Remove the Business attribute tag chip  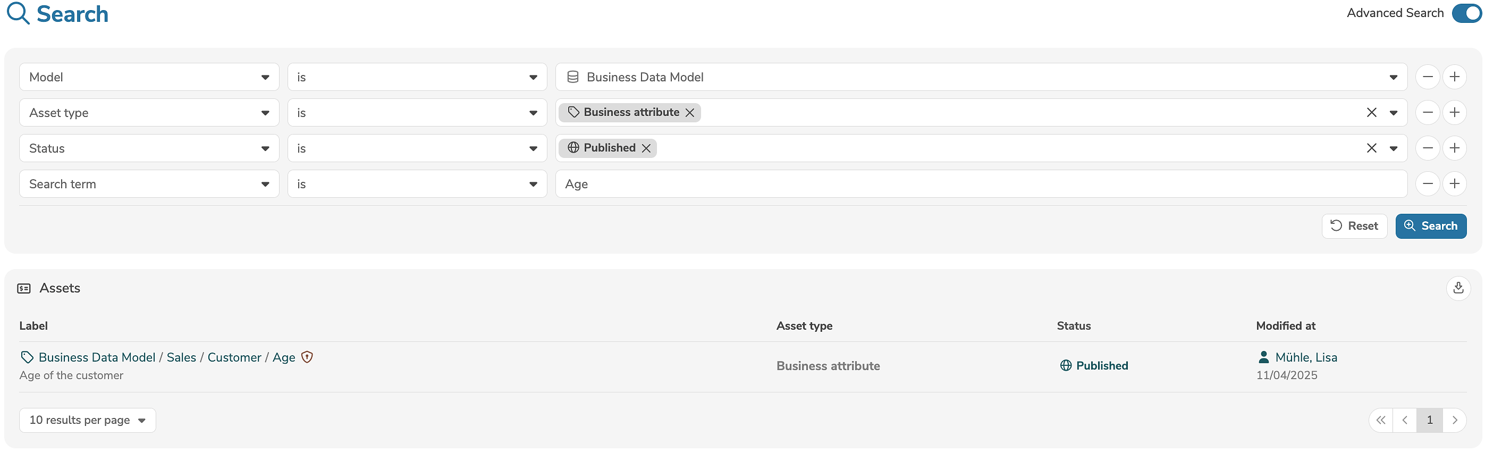click(689, 113)
